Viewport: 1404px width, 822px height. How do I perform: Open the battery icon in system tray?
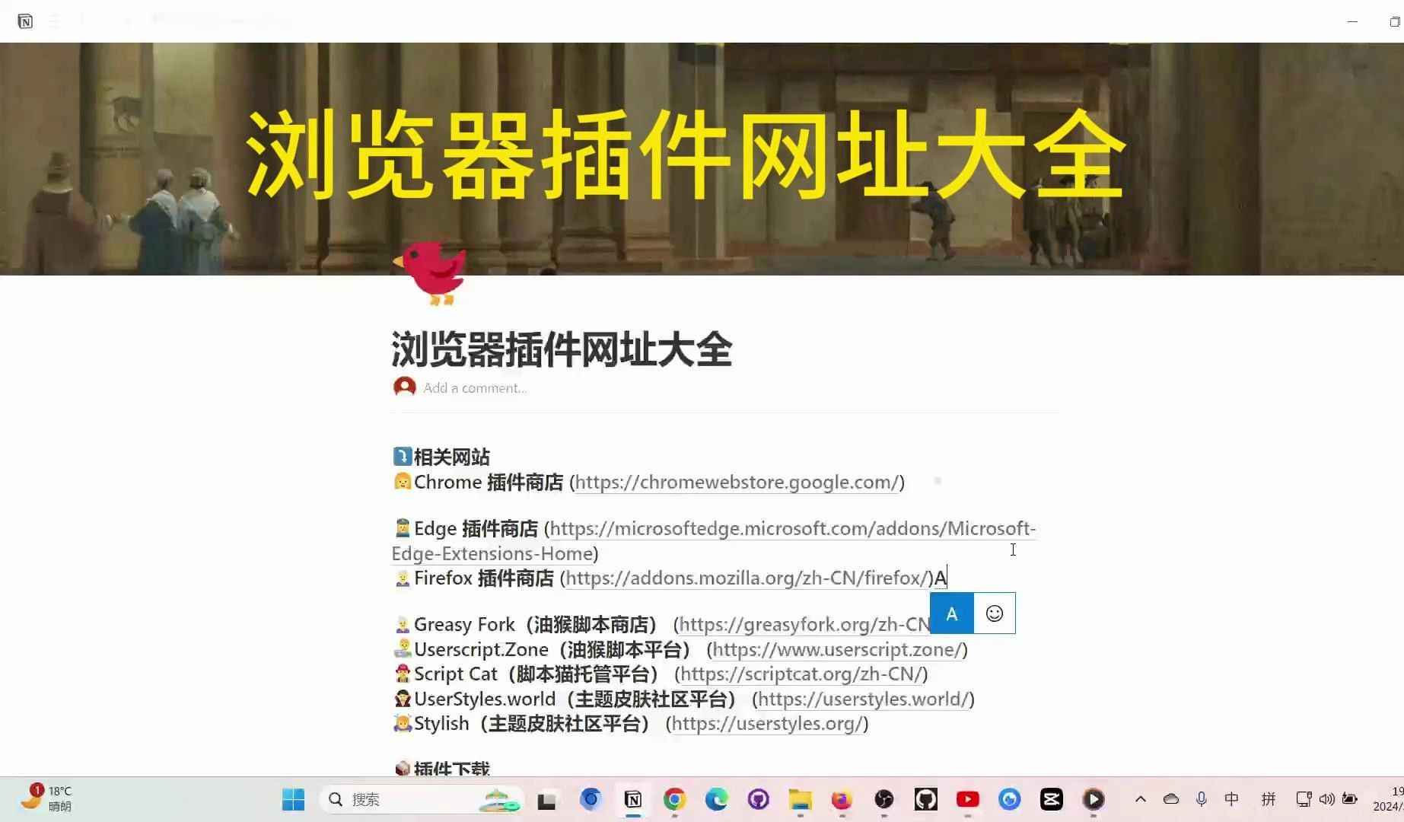pos(1349,798)
